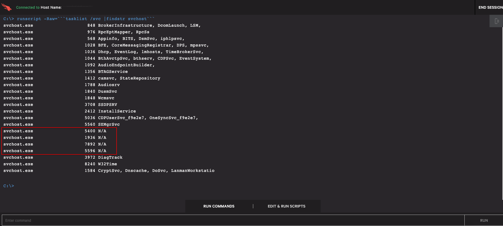Click the "Connected to Host Name" label
Screen dimensions: 503x226
[39, 7]
